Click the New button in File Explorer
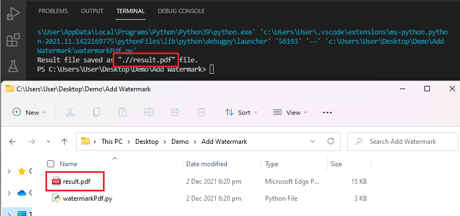This screenshot has height=216, width=460. (30, 113)
